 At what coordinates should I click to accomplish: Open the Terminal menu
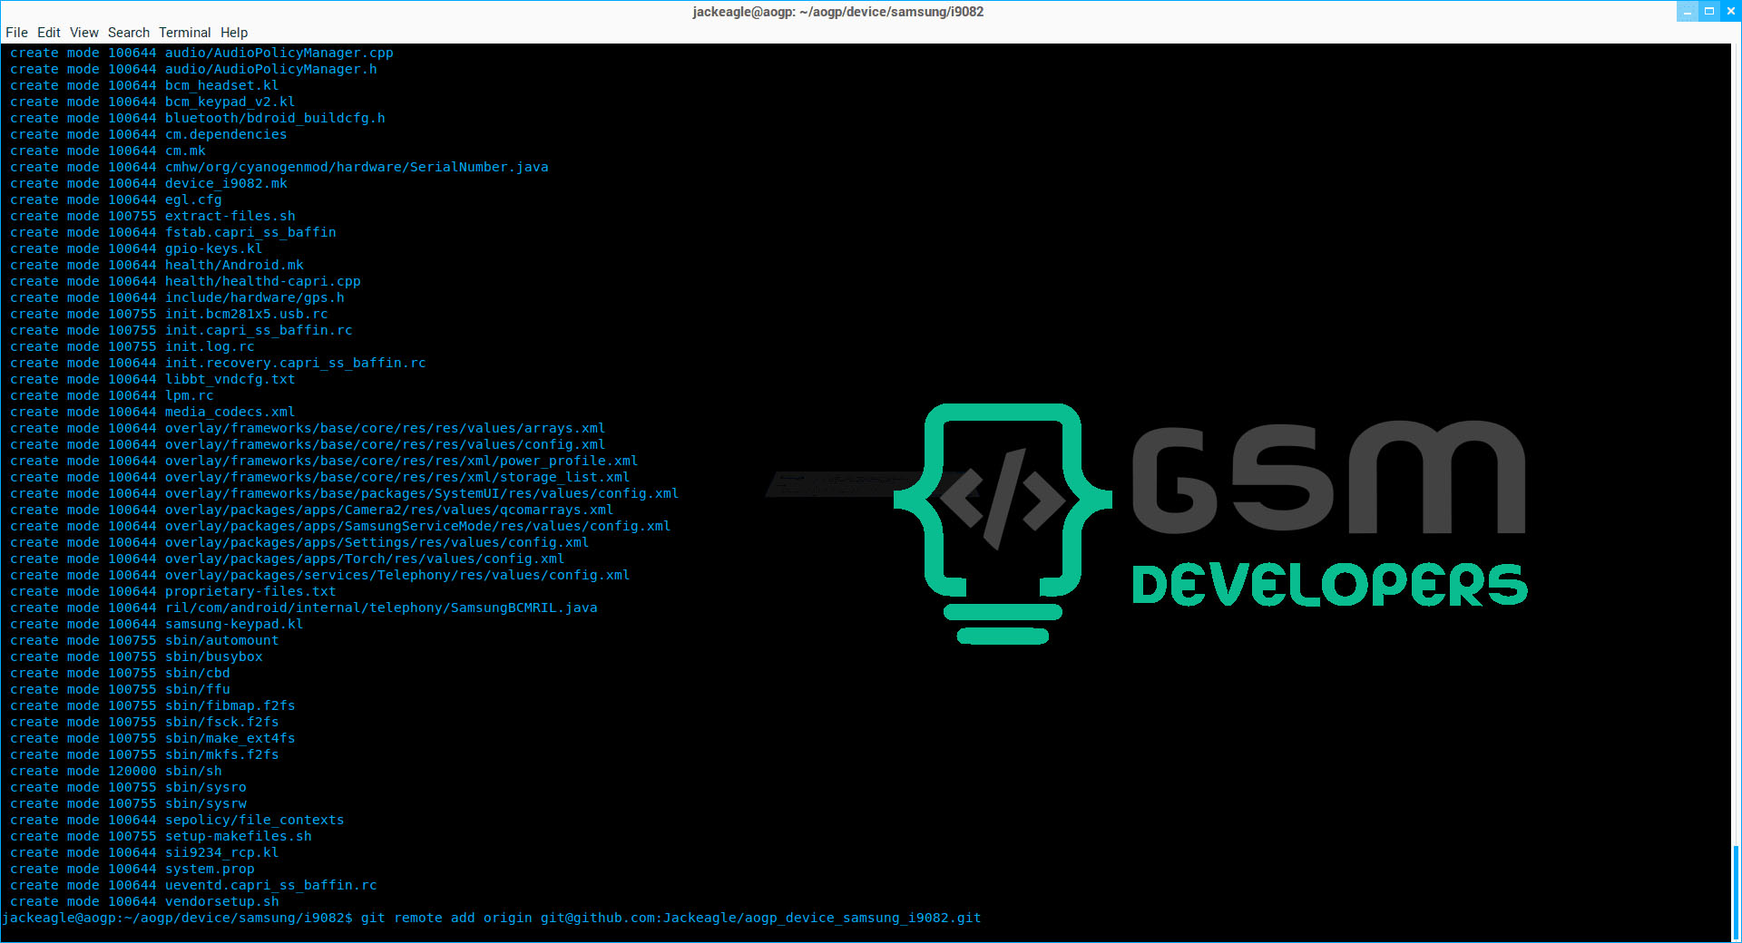(185, 33)
